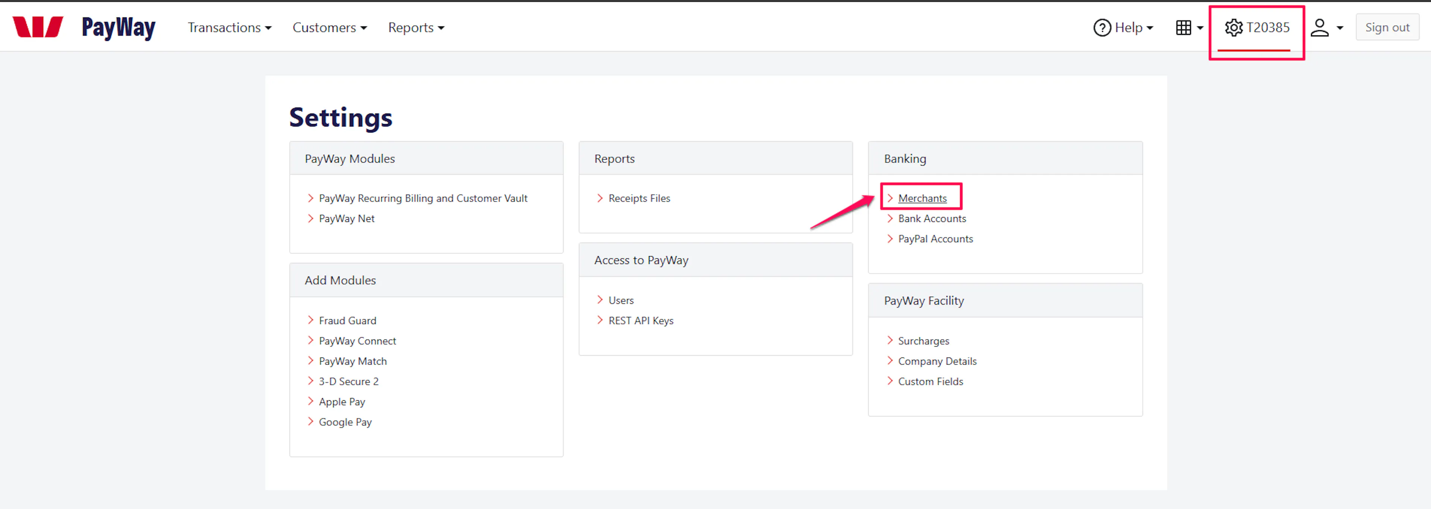Open the Receipts Files link
Viewport: 1431px width, 509px height.
coord(639,198)
